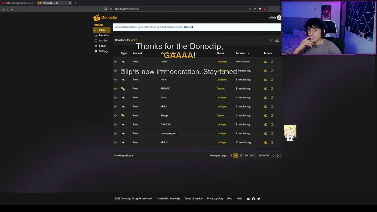This screenshot has width=377, height=212.
Task: Open the Blog footer link
Action: point(230,199)
